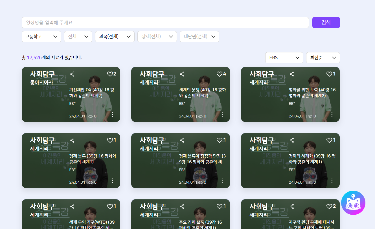Screen dimensions: 375x229
Task: Share the 주요 경제 블록 video card
Action: (182, 206)
